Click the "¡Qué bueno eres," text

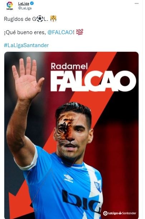(x=25, y=32)
